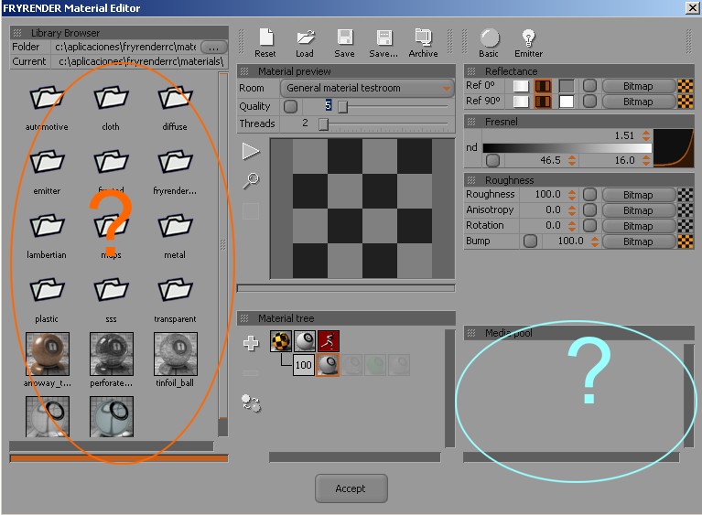
Task: Click the Ref 0º checkered texture preview
Action: pos(686,86)
